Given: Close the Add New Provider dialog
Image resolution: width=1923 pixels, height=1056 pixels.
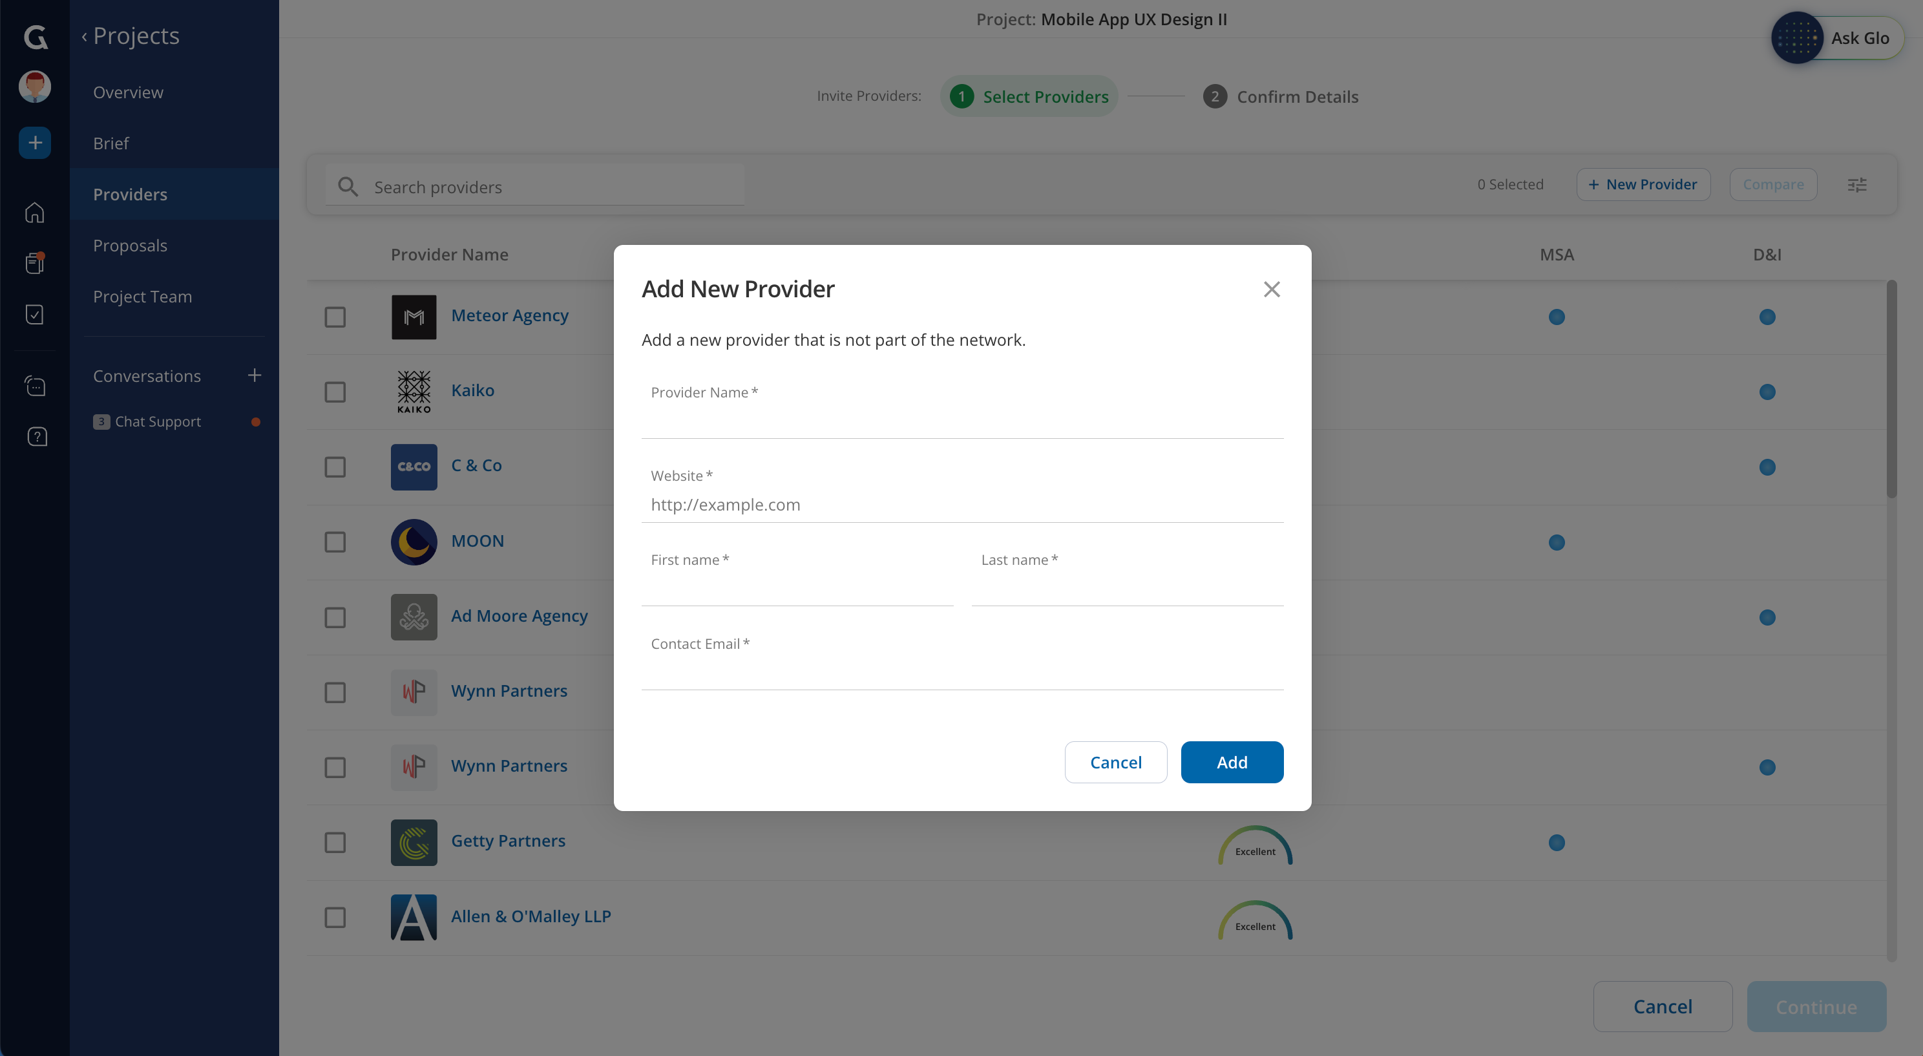Looking at the screenshot, I should [x=1271, y=289].
